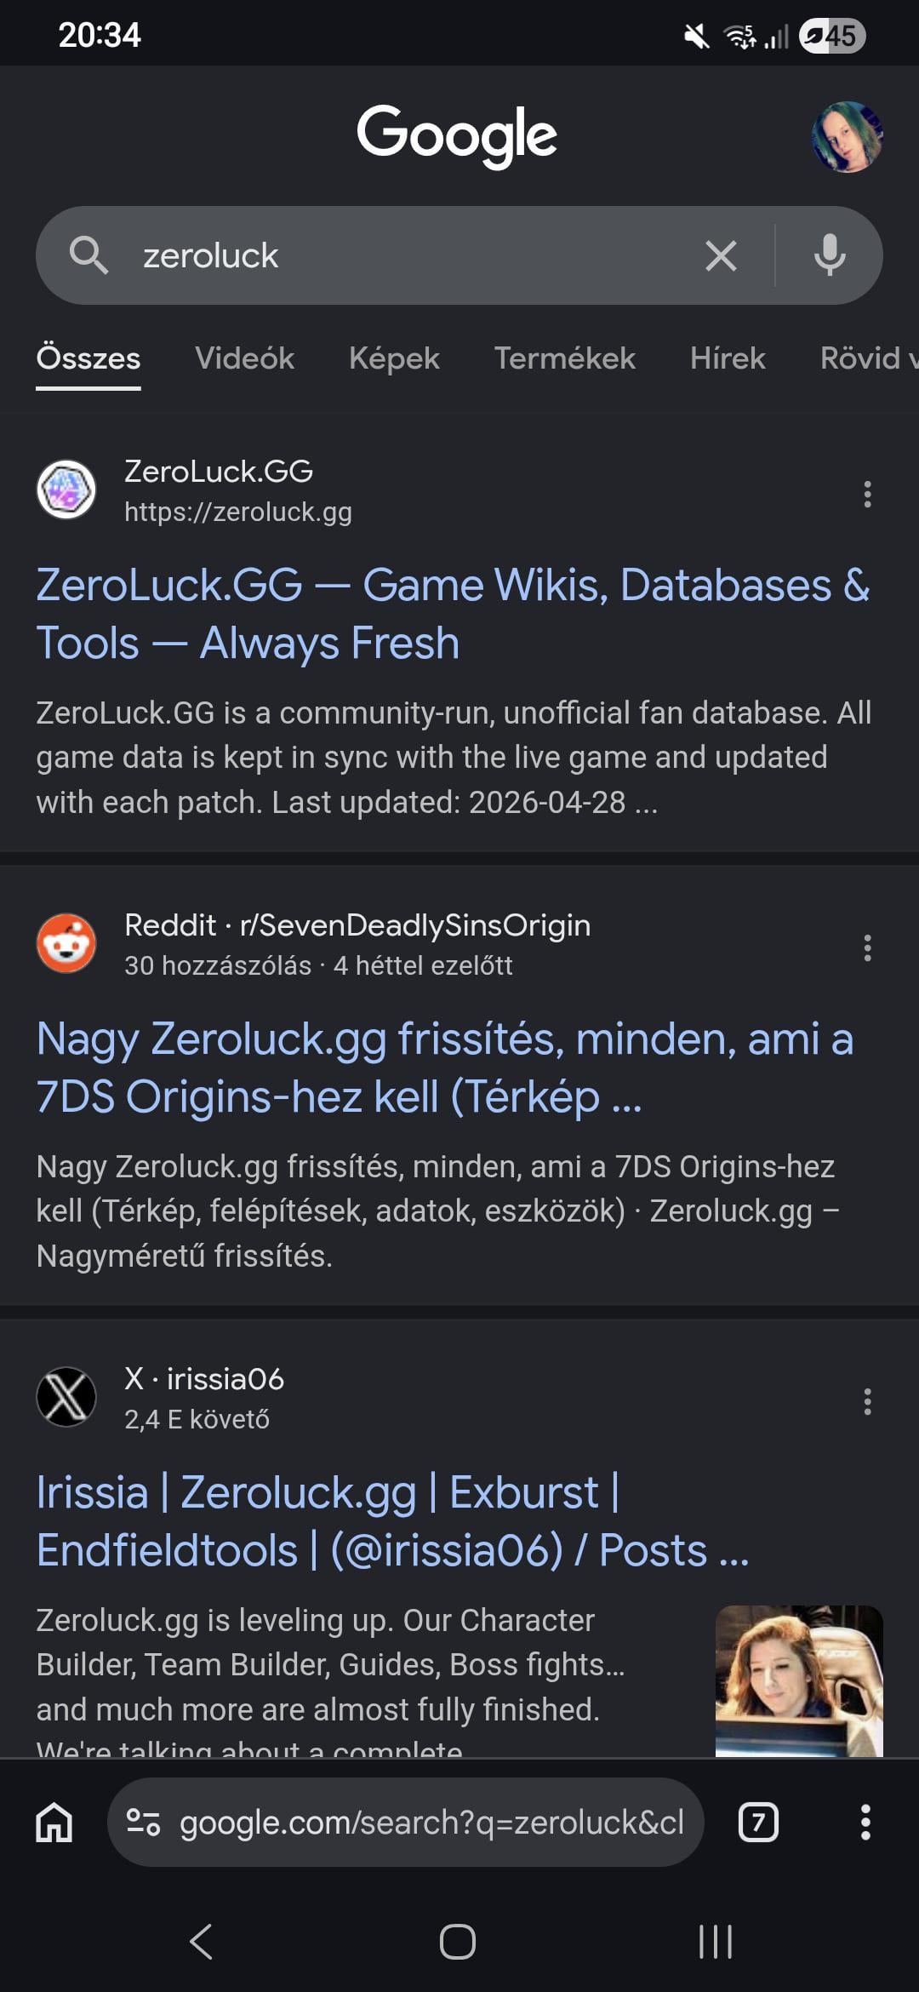Clear the search query with X
The width and height of the screenshot is (919, 1992).
pos(721,255)
